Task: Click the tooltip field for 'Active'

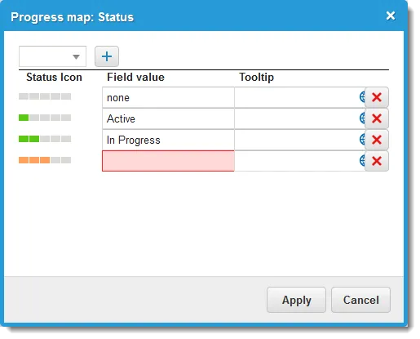Action: tap(297, 118)
